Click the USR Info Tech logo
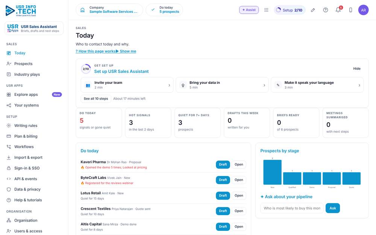The width and height of the screenshot is (376, 235). coord(21,11)
